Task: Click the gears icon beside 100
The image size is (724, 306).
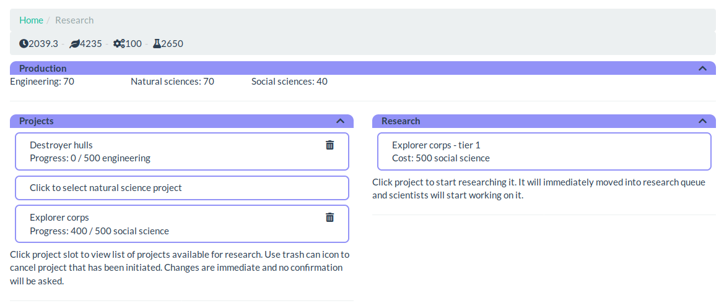Action: click(x=119, y=44)
